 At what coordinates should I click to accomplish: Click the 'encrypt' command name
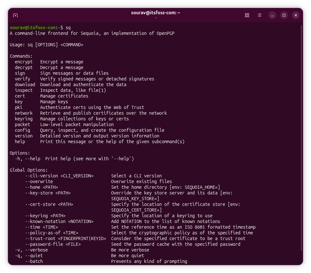[24, 62]
